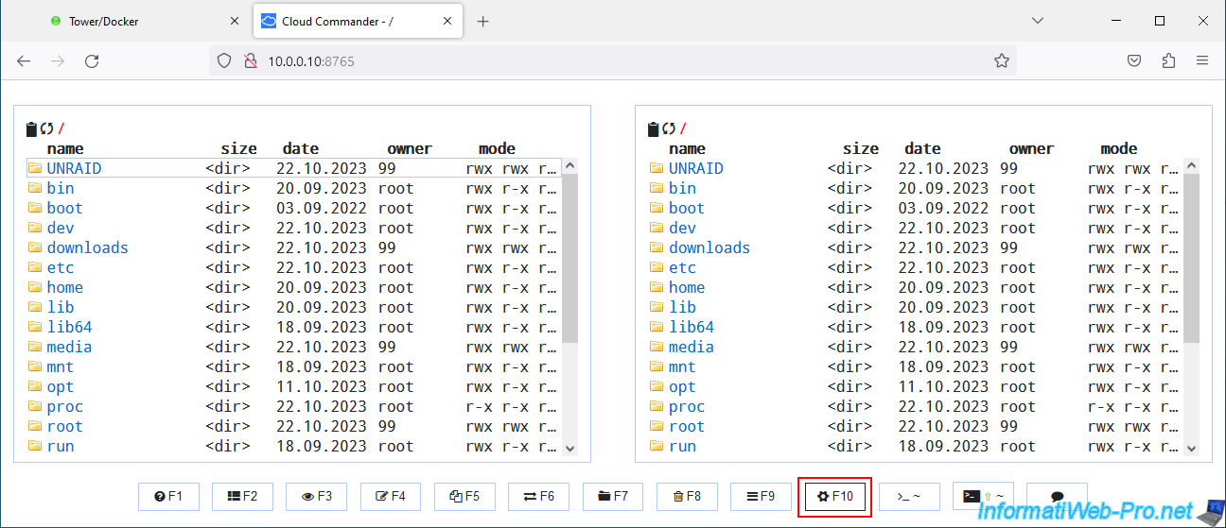Open the speech bubble contact button
The image size is (1226, 528).
1058,497
